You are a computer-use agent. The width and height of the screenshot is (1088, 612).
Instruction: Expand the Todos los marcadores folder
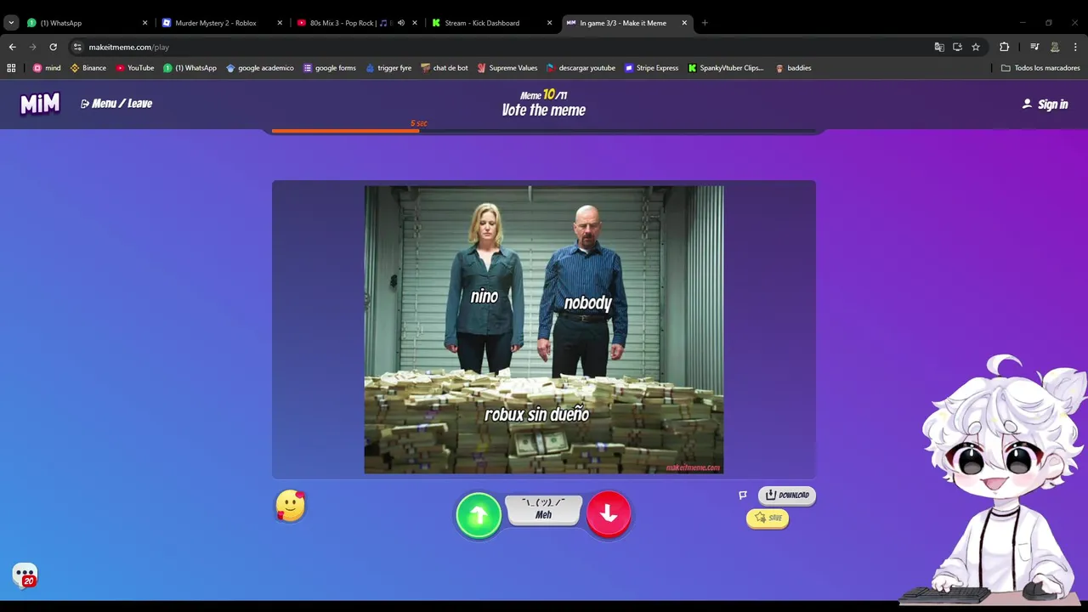[x=1040, y=68]
